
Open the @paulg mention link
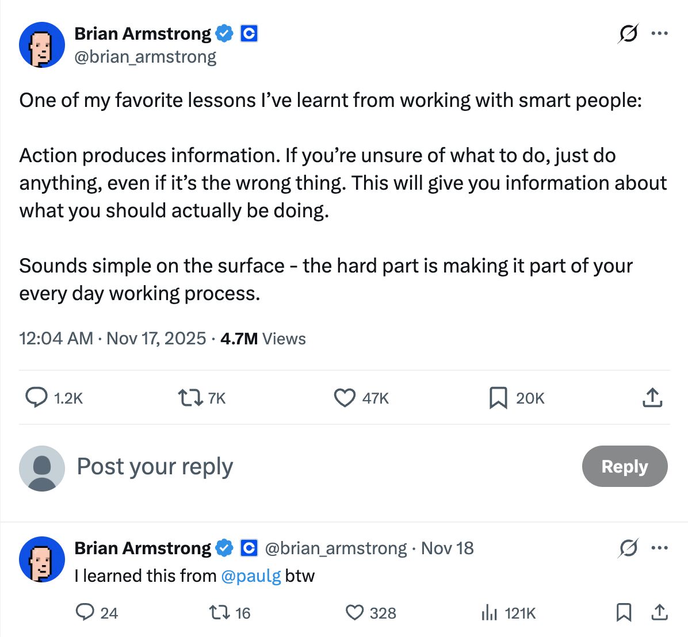(251, 575)
